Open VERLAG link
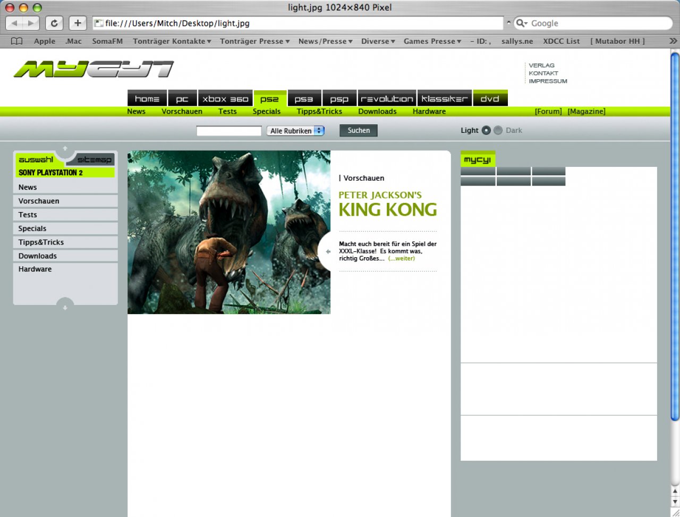Image resolution: width=680 pixels, height=517 pixels. pos(541,65)
